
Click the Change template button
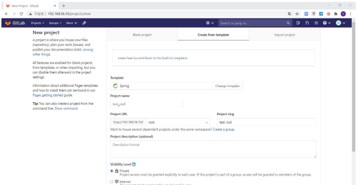click(x=228, y=86)
